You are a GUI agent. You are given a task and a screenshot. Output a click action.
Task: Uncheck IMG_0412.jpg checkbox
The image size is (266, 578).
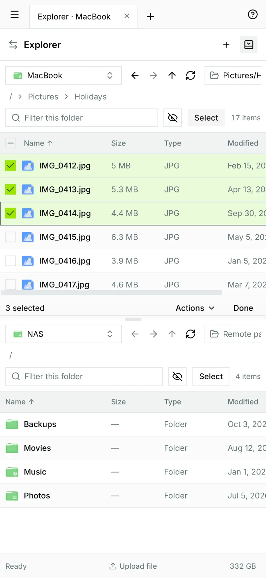click(11, 166)
